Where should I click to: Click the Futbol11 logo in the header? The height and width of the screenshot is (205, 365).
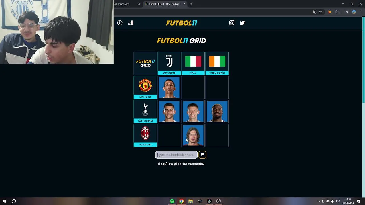pos(182,23)
